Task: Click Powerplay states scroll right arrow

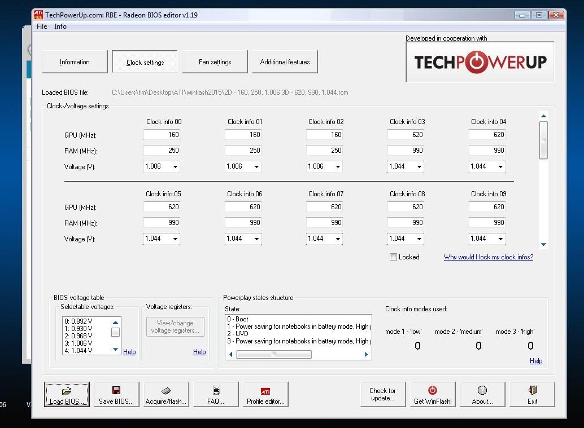Action: click(x=366, y=354)
